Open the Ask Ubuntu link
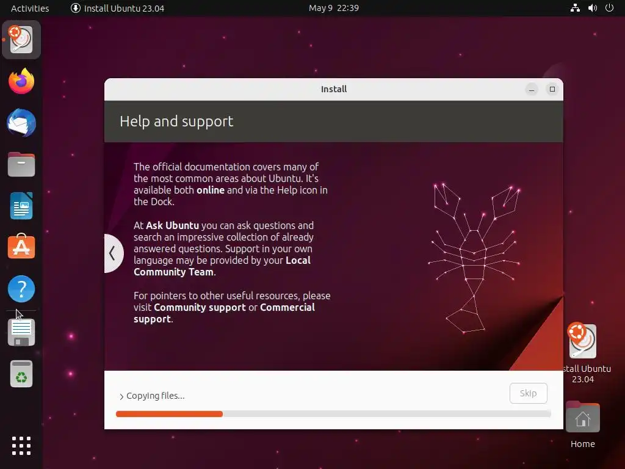625x469 pixels. tap(172, 226)
